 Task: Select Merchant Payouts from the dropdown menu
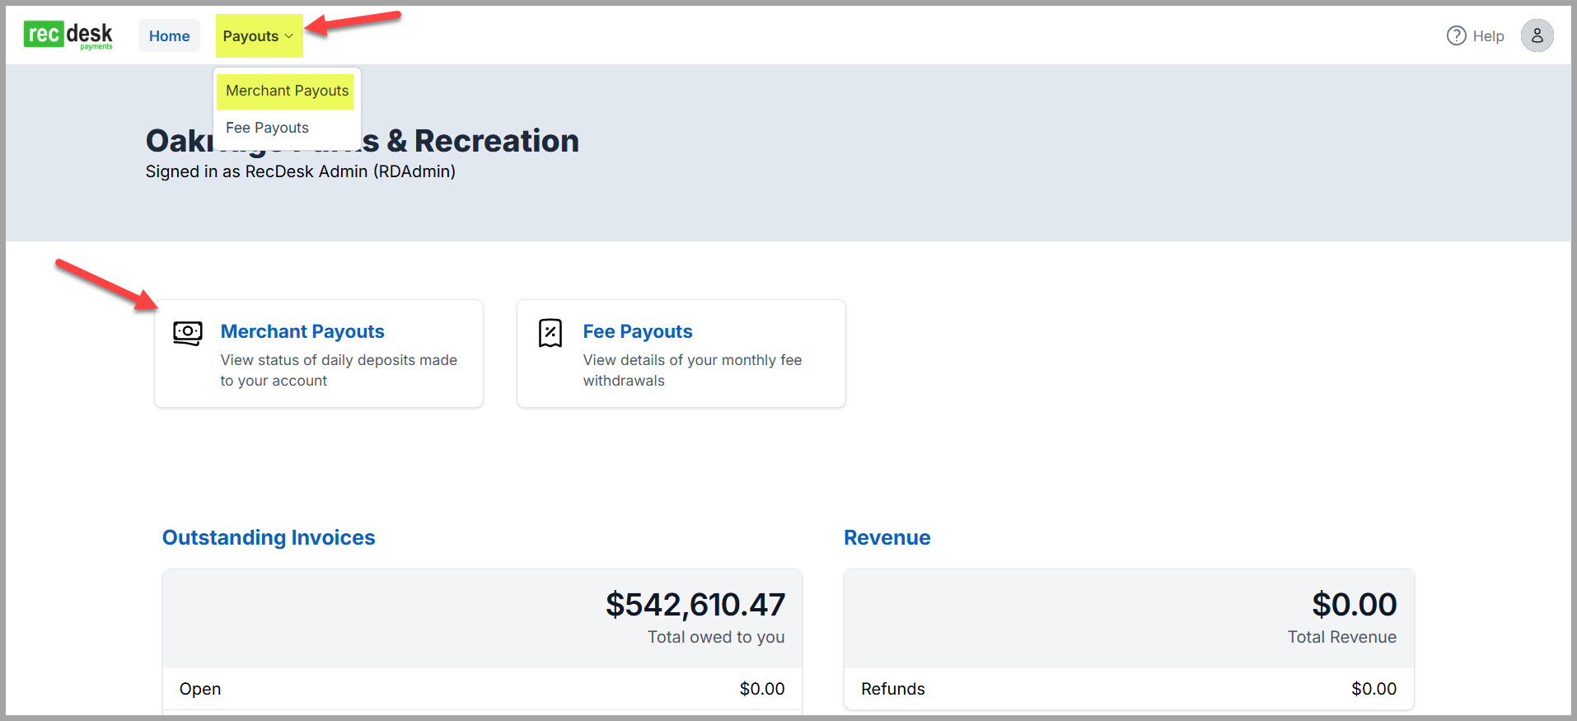tap(287, 91)
